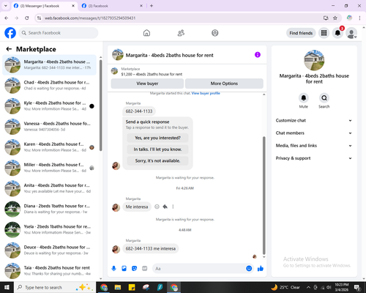Send quick response 'Yes, are you interested?'

coord(157,138)
